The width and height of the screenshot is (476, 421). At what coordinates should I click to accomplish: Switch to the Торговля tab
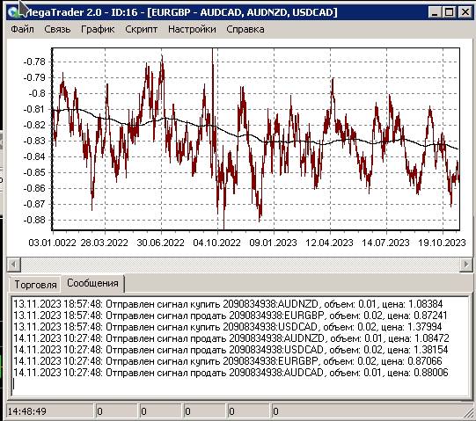pos(35,285)
